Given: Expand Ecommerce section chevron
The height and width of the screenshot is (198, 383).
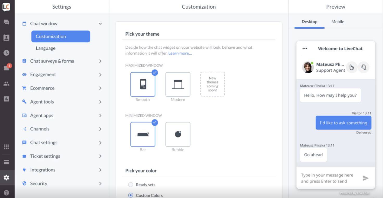Looking at the screenshot, I should coord(100,88).
